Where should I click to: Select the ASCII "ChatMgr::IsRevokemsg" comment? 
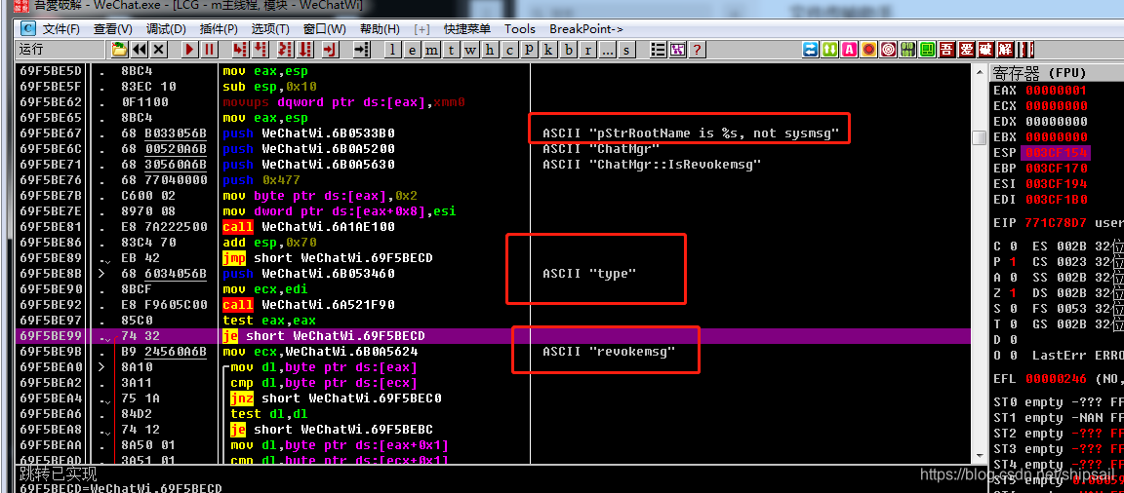(x=651, y=165)
